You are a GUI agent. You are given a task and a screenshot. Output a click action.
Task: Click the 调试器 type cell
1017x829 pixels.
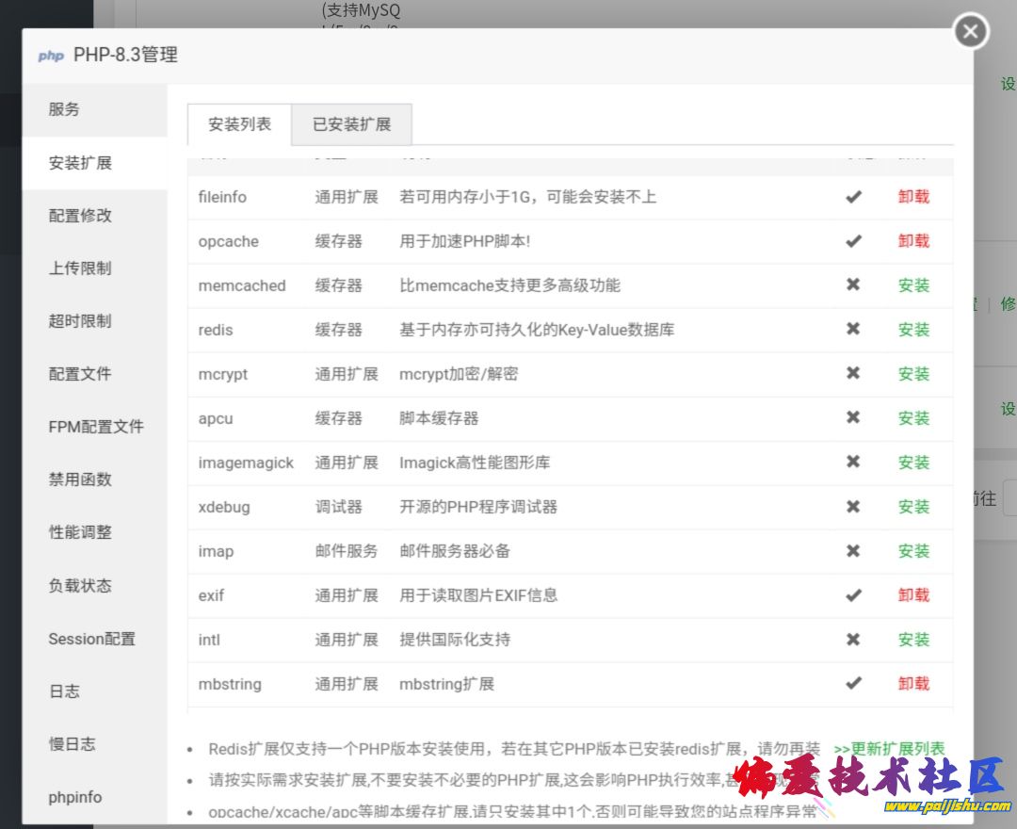click(339, 507)
